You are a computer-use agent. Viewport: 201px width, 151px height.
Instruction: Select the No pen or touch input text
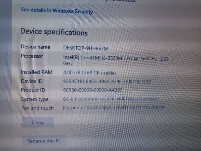[x=114, y=107]
